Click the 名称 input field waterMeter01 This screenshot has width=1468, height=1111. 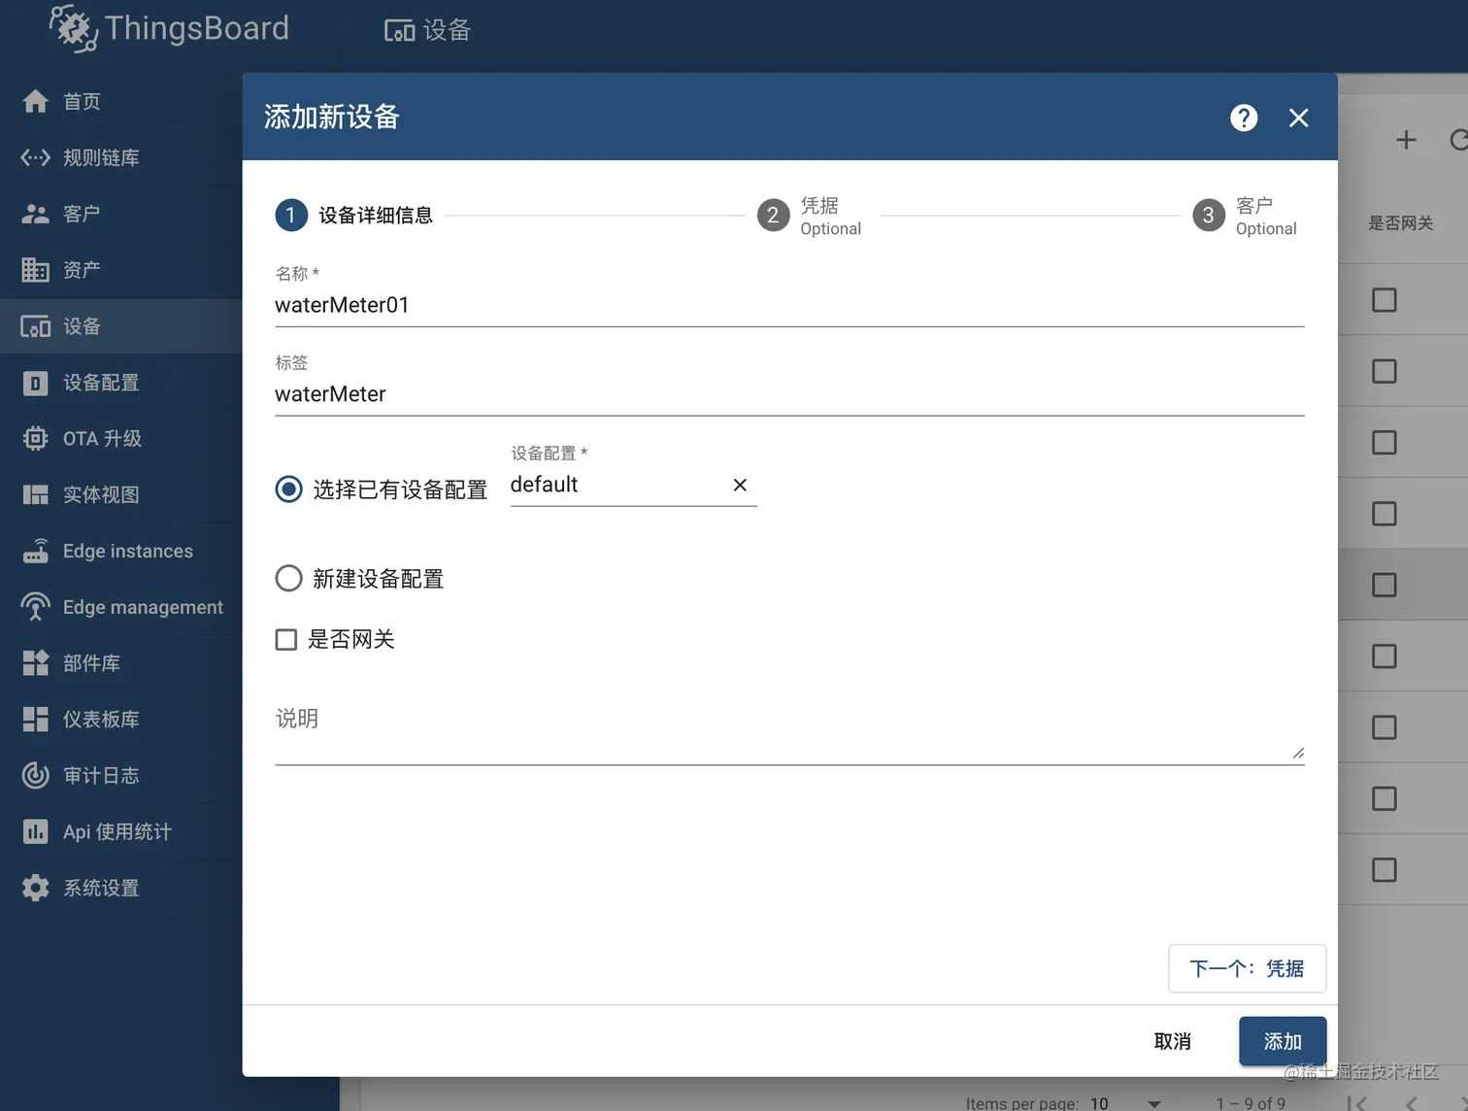[789, 305]
